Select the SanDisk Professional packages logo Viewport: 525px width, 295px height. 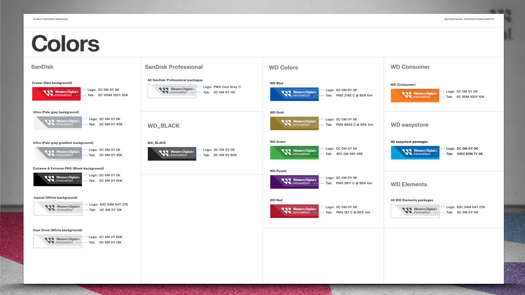[172, 91]
